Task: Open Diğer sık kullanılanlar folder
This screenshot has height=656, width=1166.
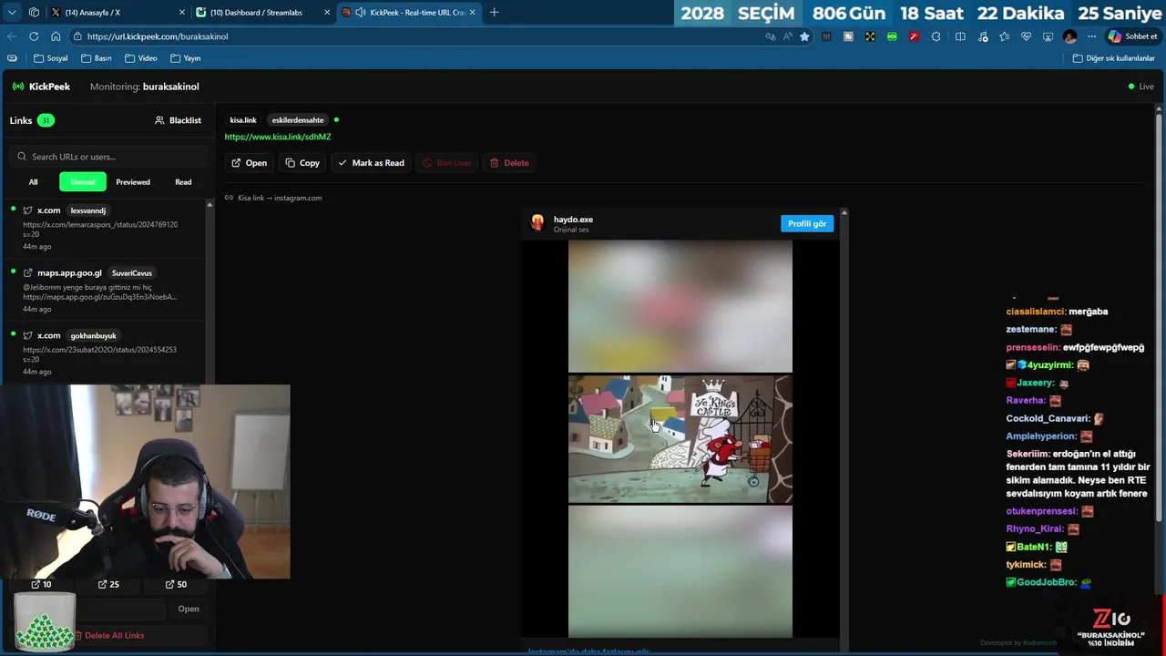Action: click(x=1114, y=58)
